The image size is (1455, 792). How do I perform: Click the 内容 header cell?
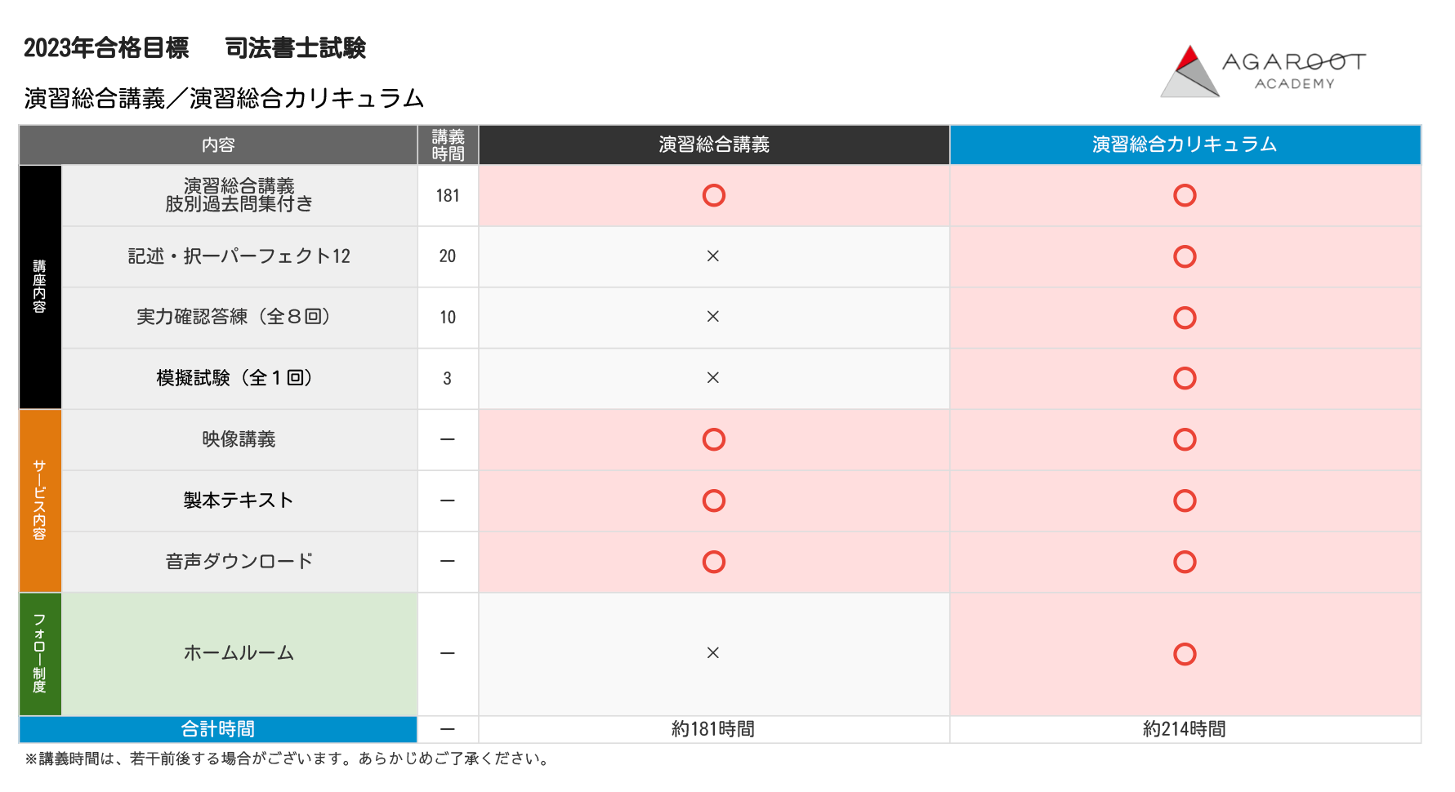pos(218,145)
